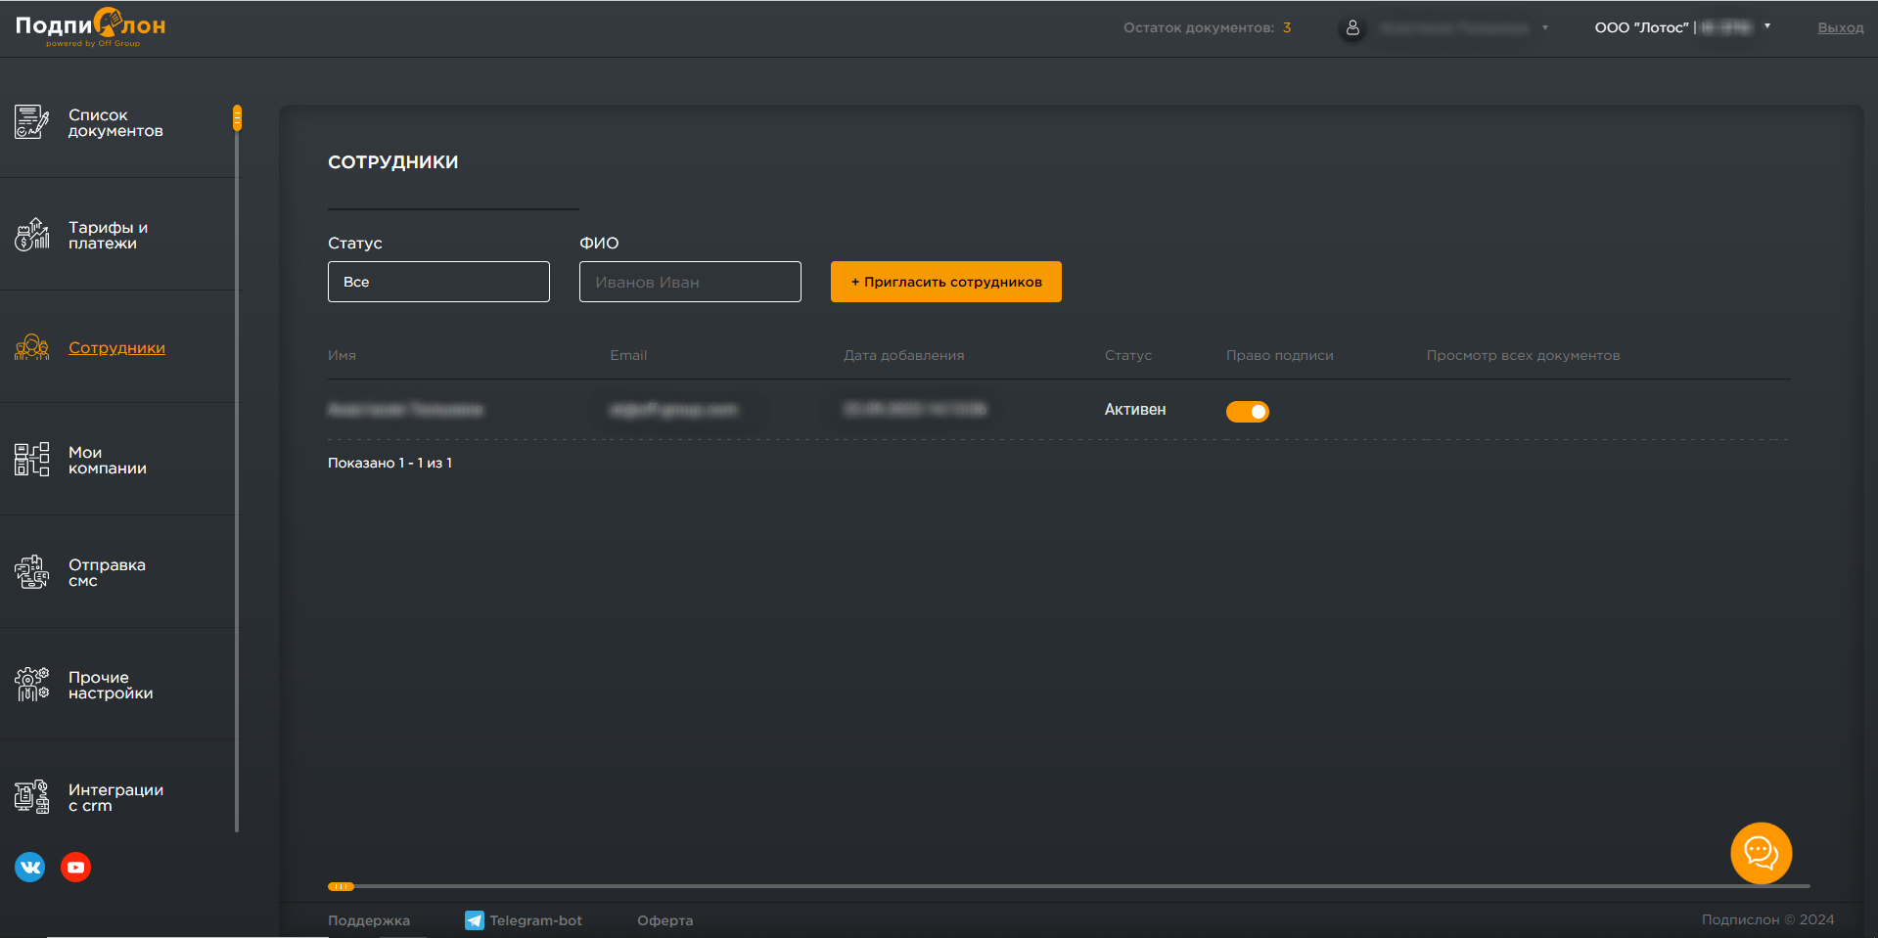
Task: Click the Имя column header
Action: point(342,355)
